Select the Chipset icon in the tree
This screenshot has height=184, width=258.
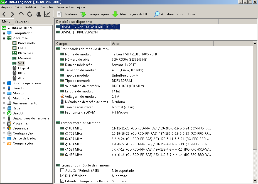[14, 68]
